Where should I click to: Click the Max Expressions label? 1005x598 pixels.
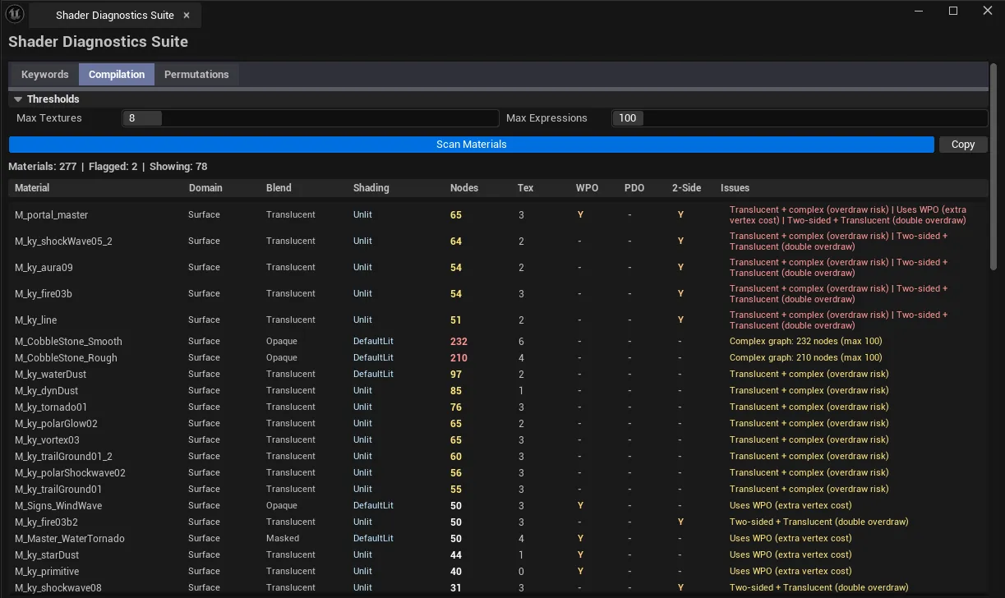(x=546, y=118)
